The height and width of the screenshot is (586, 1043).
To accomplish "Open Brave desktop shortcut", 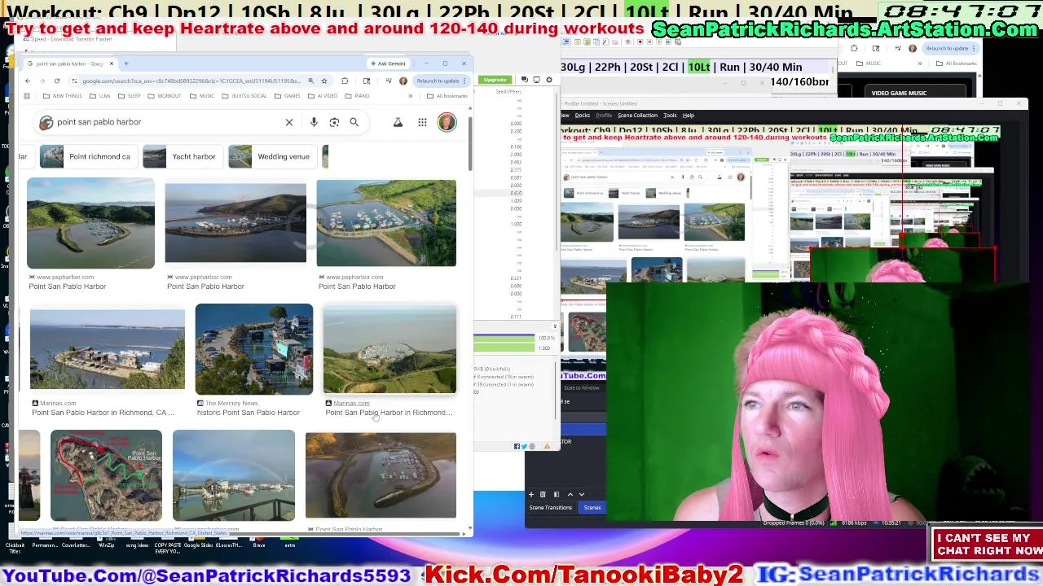I will 259,540.
